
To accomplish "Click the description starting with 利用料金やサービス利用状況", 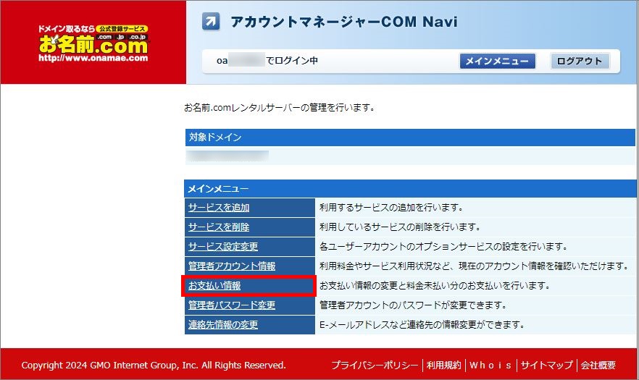I will pos(475,266).
